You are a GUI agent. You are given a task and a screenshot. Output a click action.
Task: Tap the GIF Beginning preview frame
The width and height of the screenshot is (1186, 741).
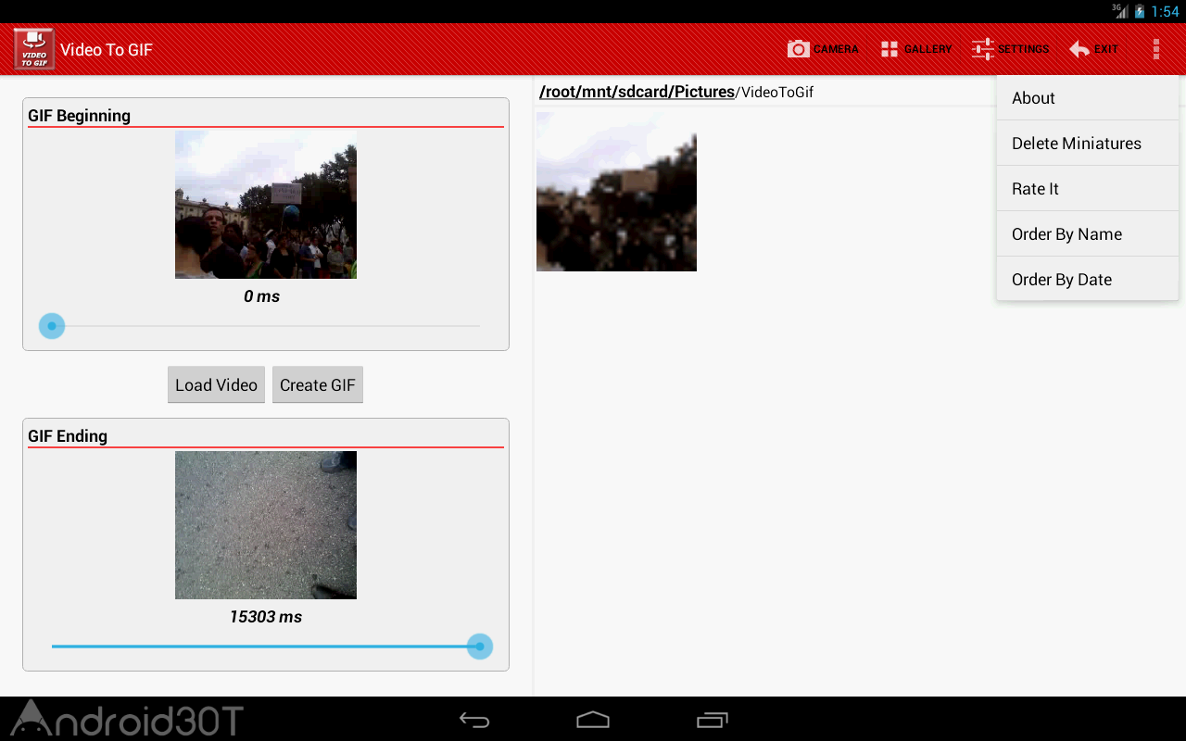click(266, 205)
